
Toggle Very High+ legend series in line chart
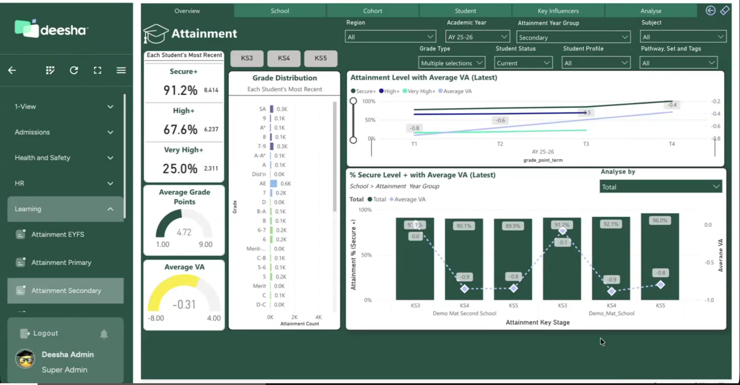click(x=419, y=91)
